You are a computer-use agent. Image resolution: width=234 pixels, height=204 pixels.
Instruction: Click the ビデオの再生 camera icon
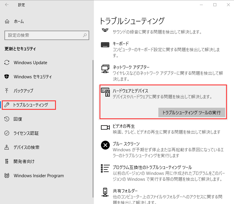105,127
